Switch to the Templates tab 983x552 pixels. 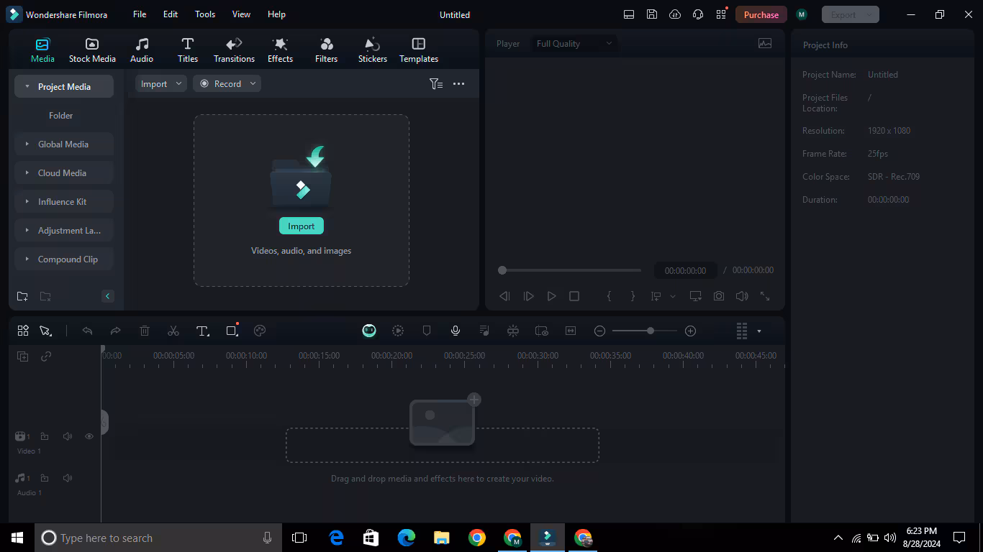click(x=419, y=50)
